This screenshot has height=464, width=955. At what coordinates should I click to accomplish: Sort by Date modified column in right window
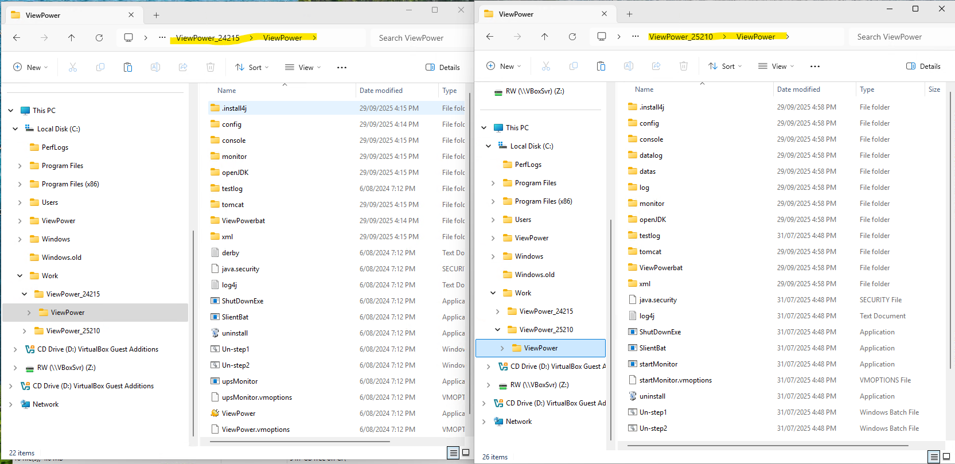[798, 89]
